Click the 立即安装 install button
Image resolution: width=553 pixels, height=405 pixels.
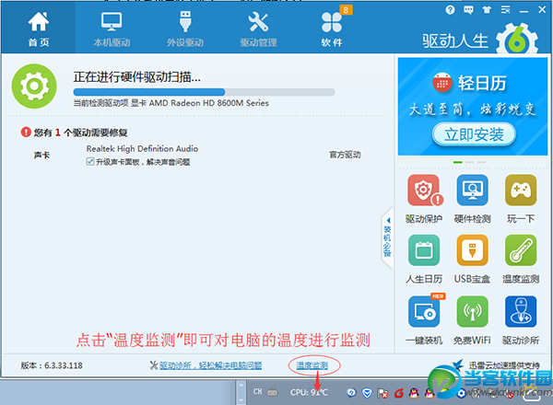click(474, 134)
